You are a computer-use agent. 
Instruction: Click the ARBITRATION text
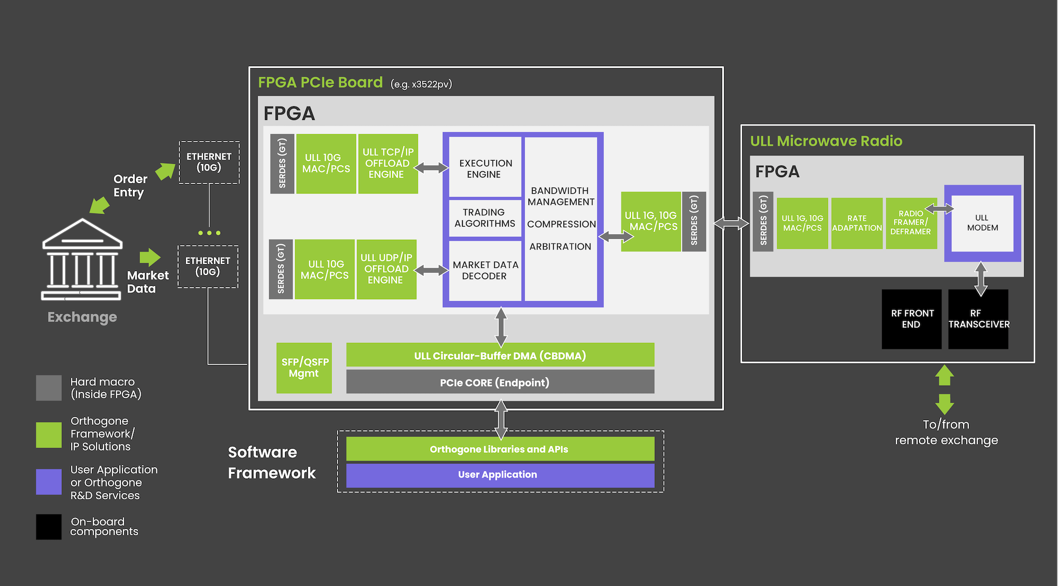pyautogui.click(x=560, y=246)
